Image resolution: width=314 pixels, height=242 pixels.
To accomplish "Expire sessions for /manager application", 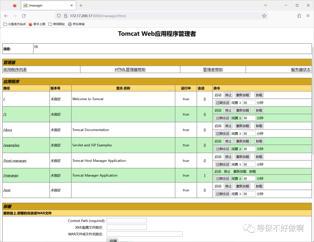I will coord(222,179).
